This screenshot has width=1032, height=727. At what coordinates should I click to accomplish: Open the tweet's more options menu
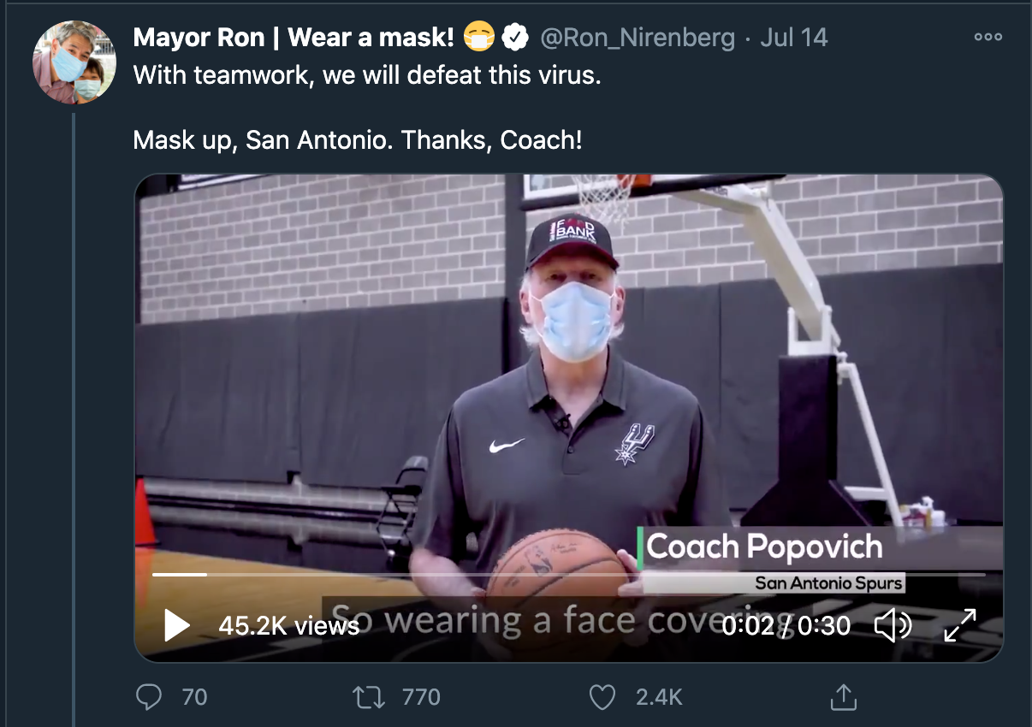point(988,38)
